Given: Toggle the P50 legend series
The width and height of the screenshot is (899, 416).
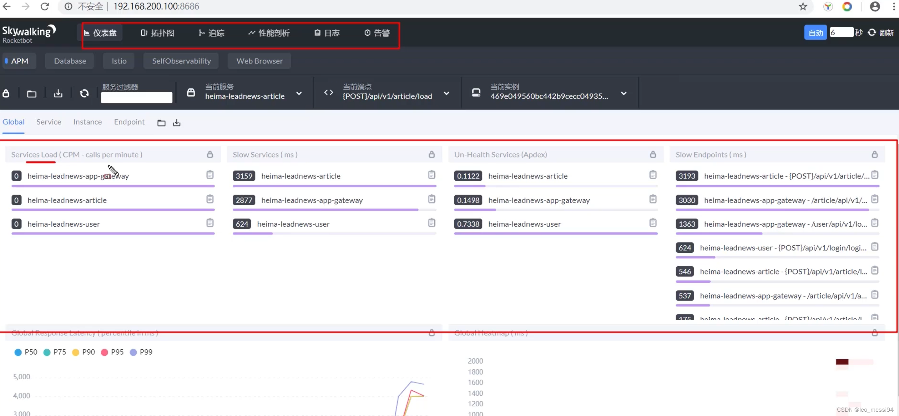Looking at the screenshot, I should [x=26, y=352].
